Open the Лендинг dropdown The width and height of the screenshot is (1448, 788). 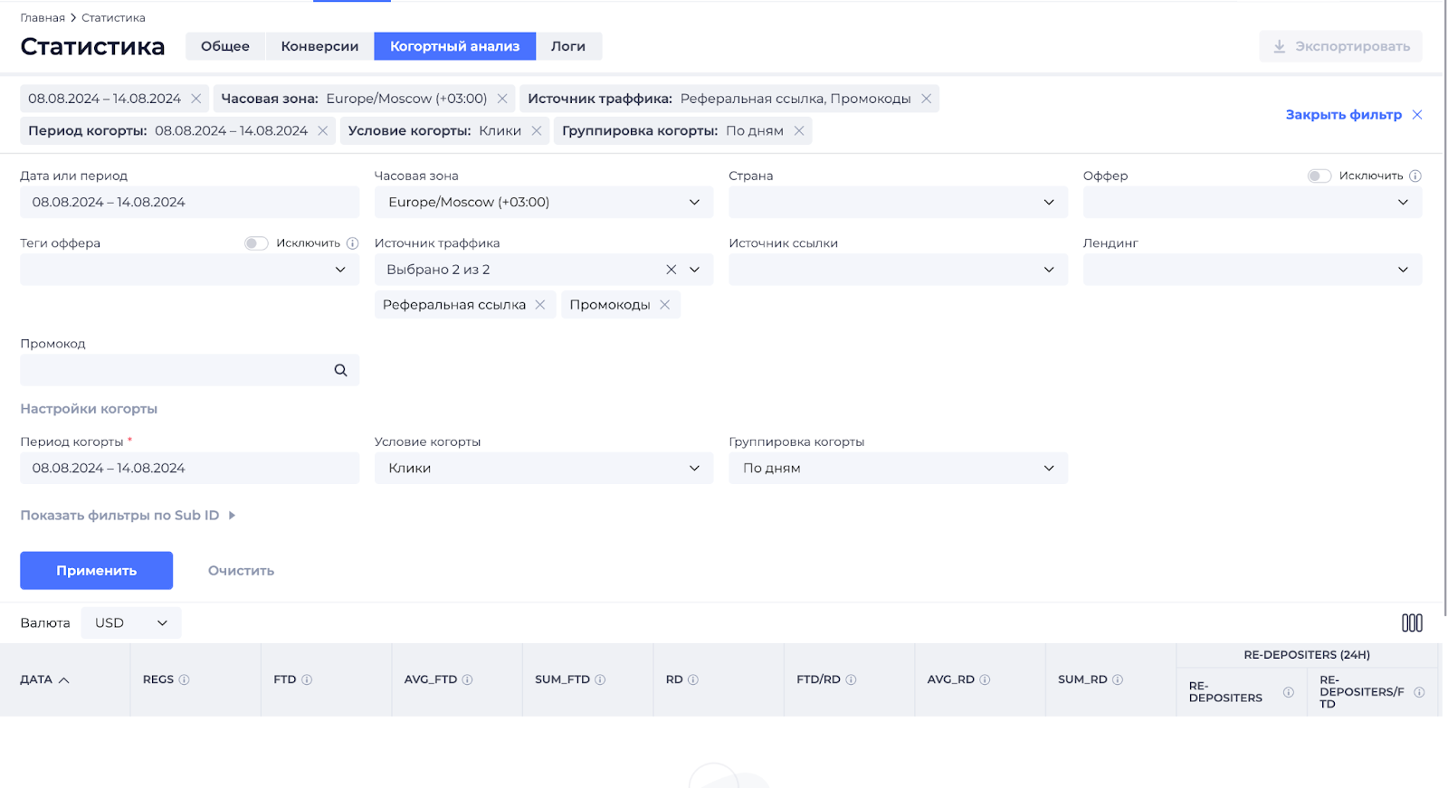(x=1253, y=270)
